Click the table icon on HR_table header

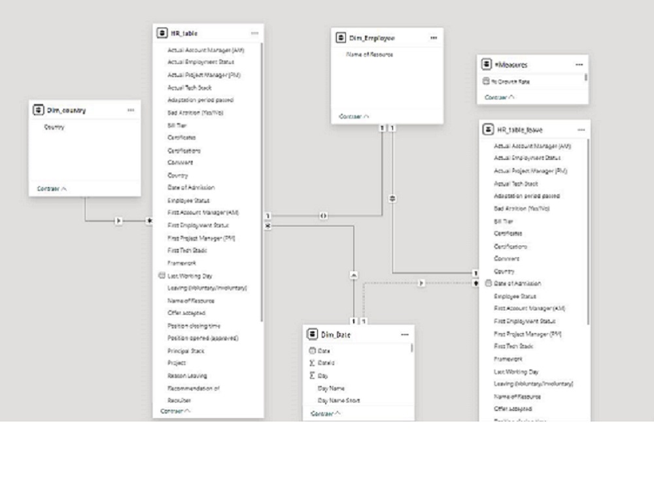[162, 31]
